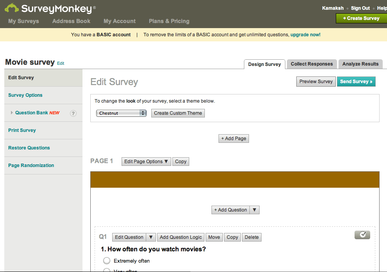
Task: Switch to the Collect Responses tab
Action: click(312, 64)
